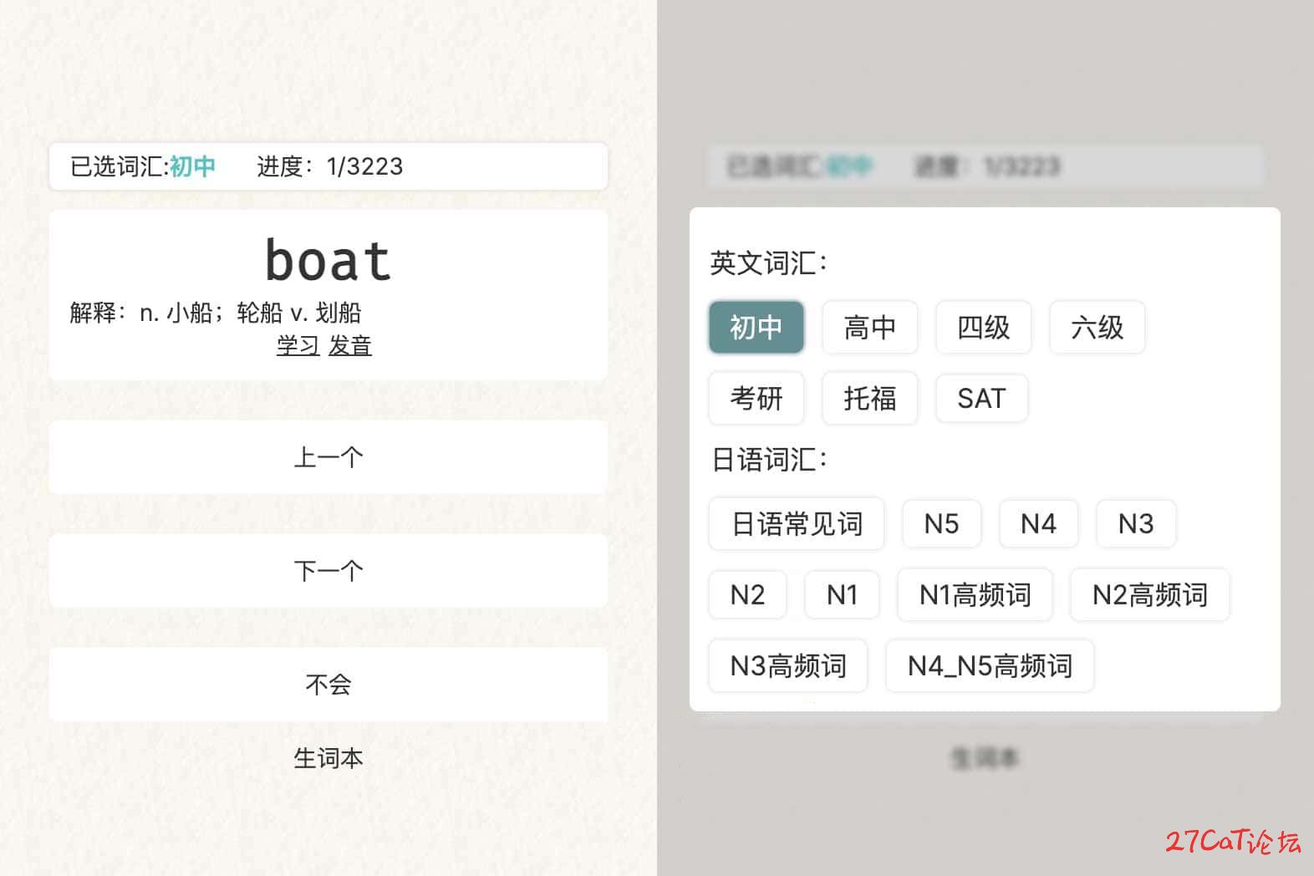Pick the 六级 vocabulary button

[1098, 327]
